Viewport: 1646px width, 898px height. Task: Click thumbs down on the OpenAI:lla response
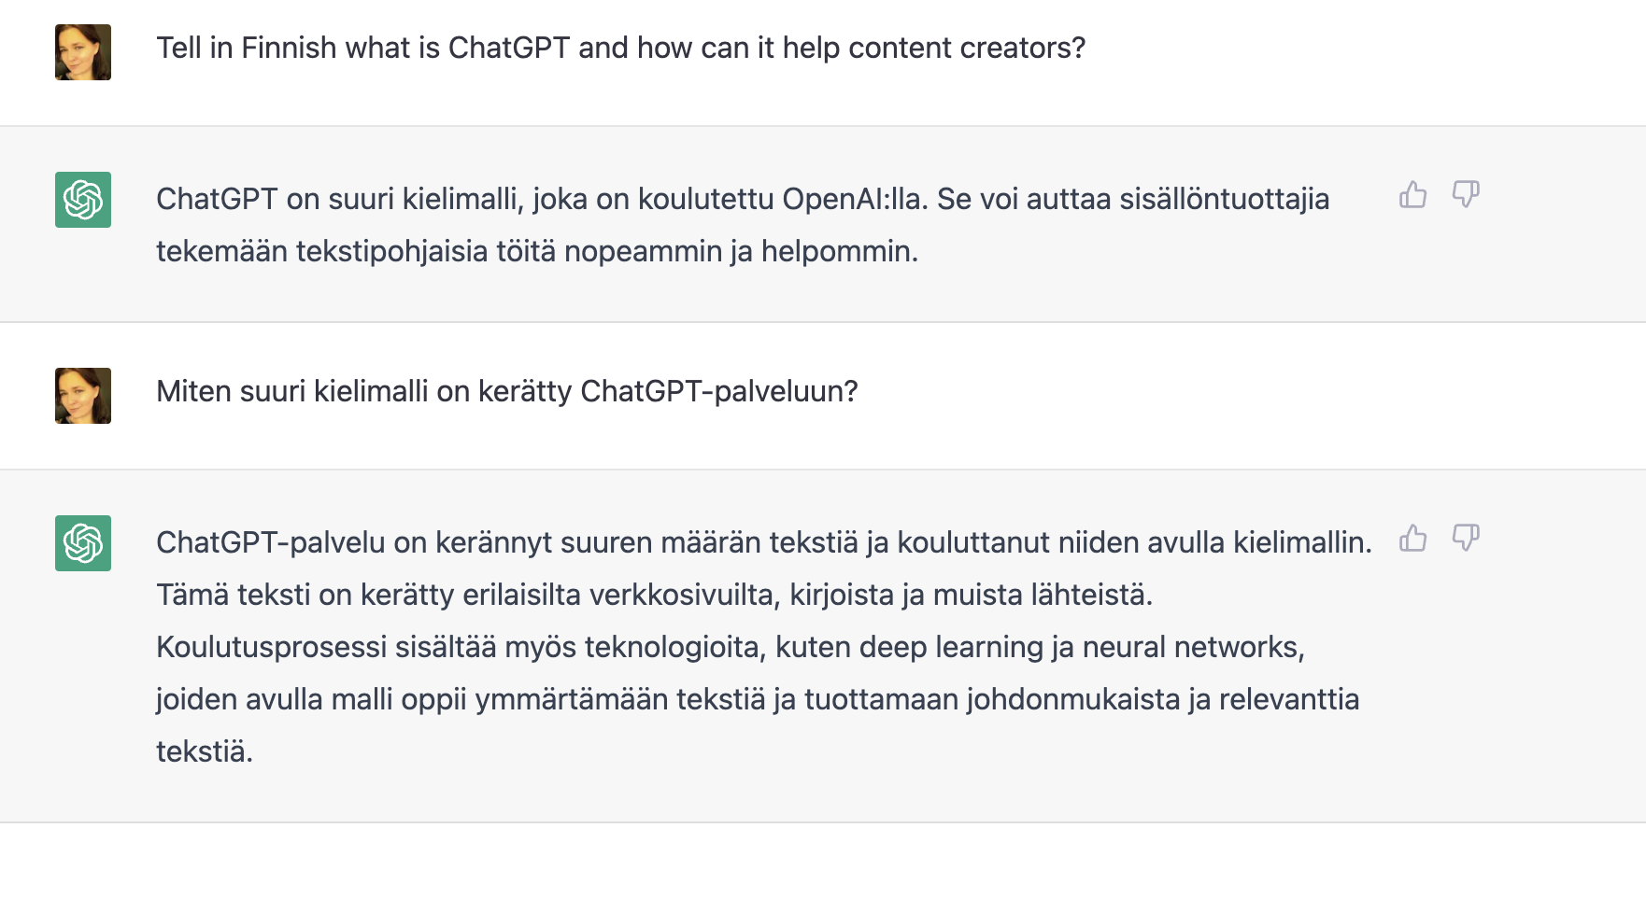point(1466,194)
